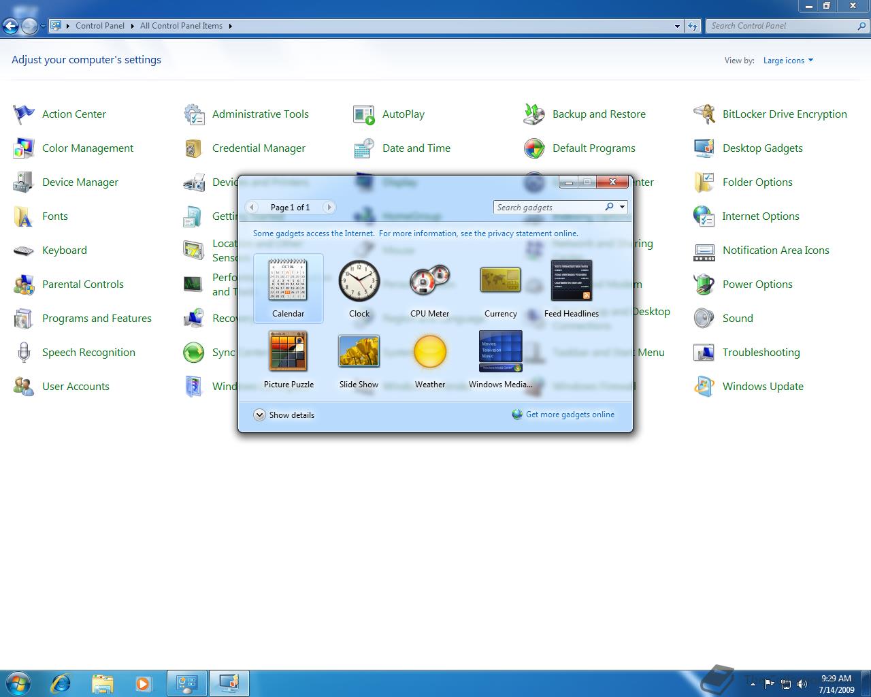Viewport: 871px width, 697px height.
Task: Open Color Management icon
Action: (x=73, y=148)
